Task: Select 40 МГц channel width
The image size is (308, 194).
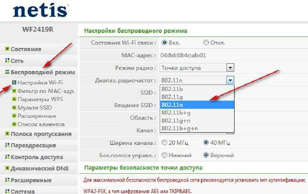Action: click(x=205, y=143)
